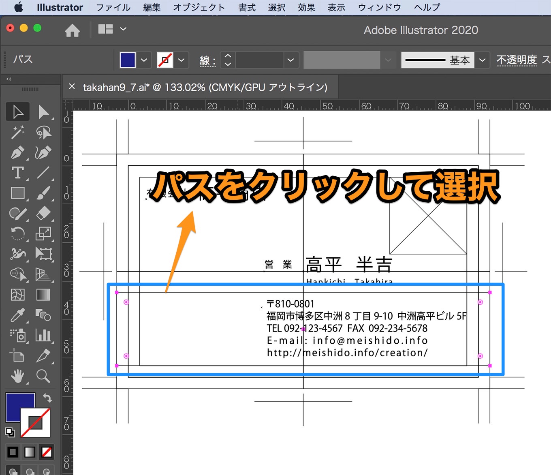Image resolution: width=551 pixels, height=475 pixels.
Task: Open the 書式 menu
Action: tap(247, 7)
